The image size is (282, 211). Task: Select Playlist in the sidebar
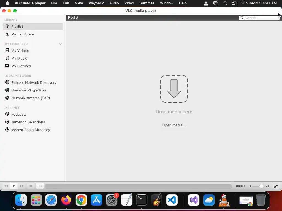click(33, 26)
